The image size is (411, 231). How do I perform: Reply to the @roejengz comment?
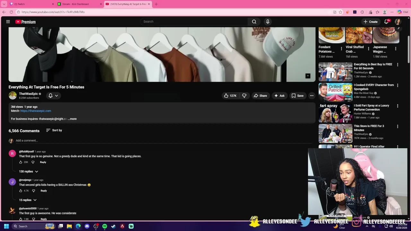click(44, 191)
